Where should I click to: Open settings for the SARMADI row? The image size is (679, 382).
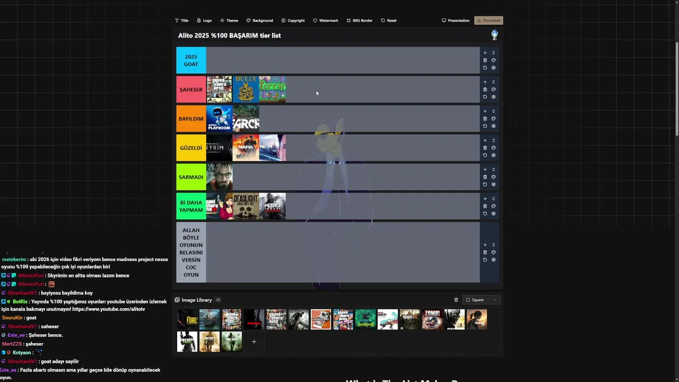tap(493, 184)
